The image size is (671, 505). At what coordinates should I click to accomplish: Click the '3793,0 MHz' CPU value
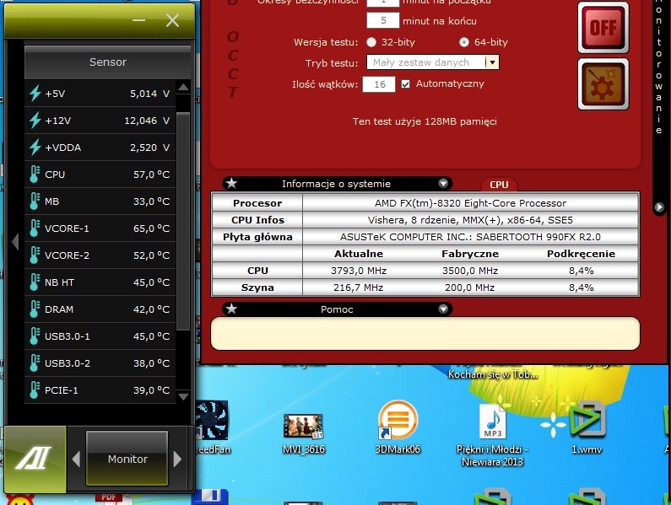tap(359, 271)
